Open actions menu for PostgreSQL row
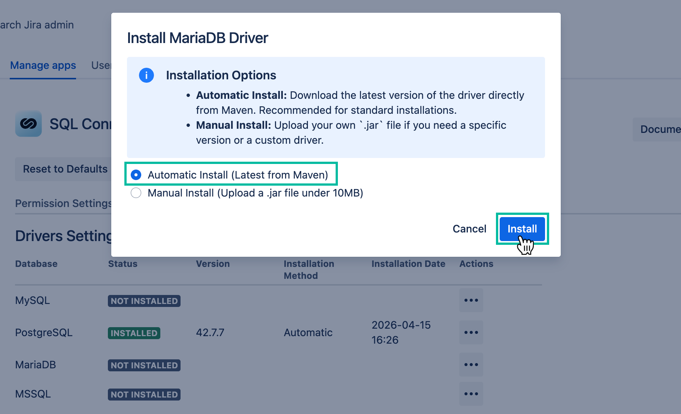 tap(471, 332)
